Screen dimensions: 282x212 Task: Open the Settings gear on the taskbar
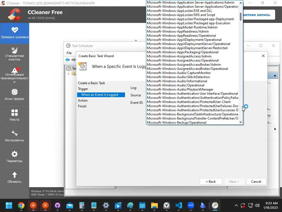pos(106,205)
